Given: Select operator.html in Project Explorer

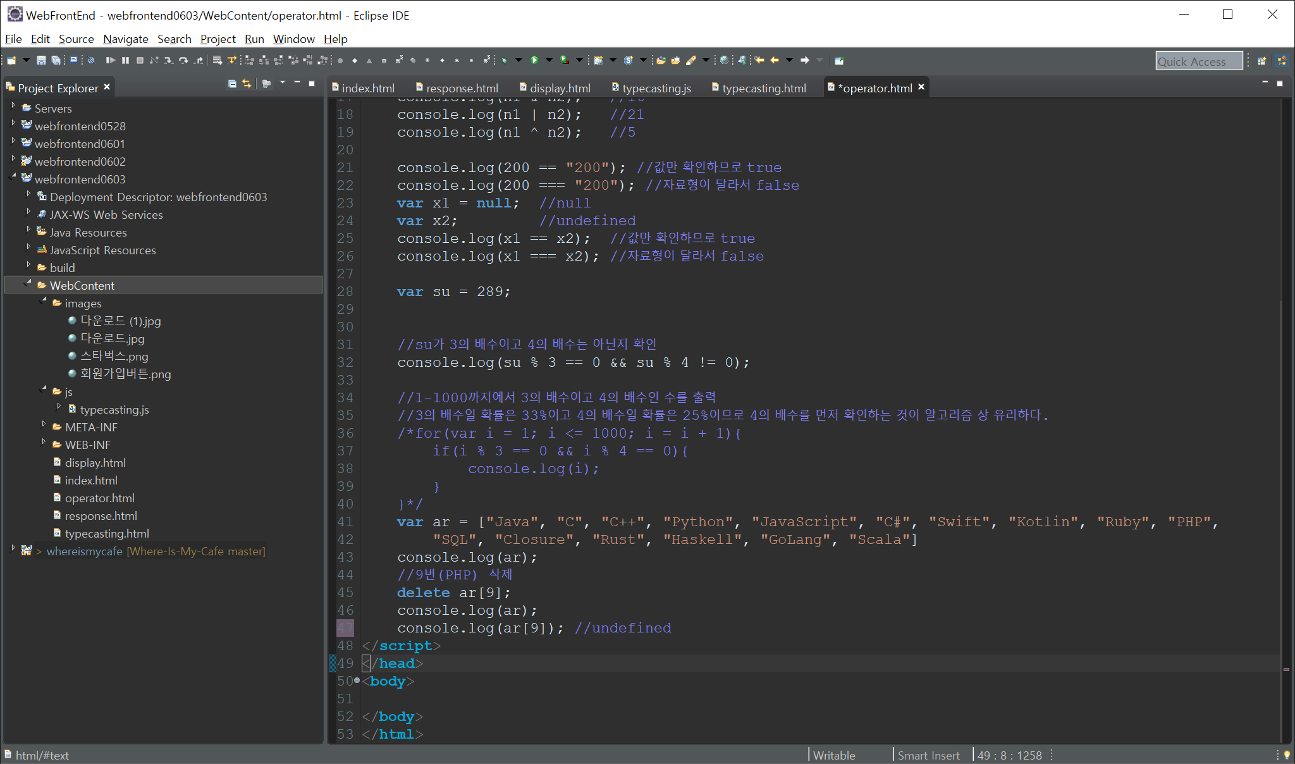Looking at the screenshot, I should 99,498.
